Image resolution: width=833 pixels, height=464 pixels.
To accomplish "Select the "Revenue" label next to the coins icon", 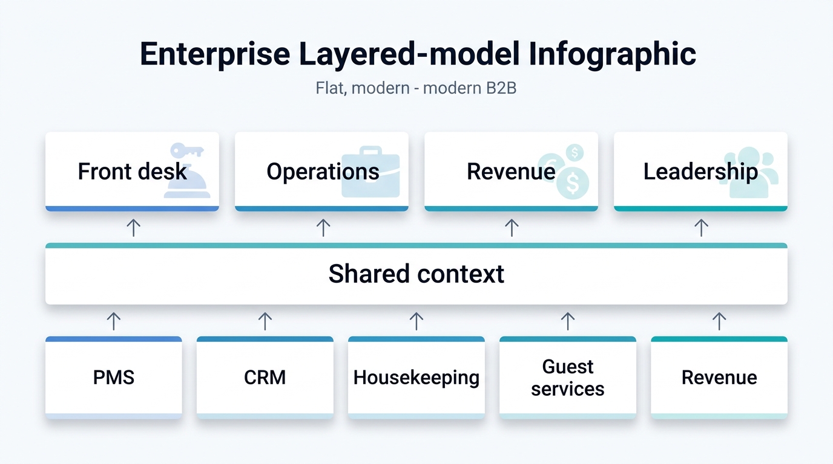I will point(511,172).
